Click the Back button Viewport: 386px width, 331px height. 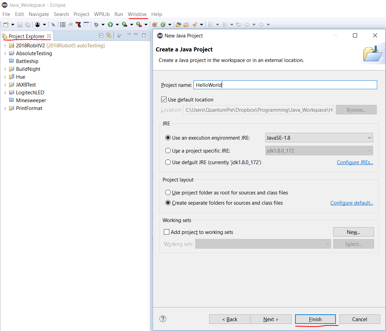point(230,319)
